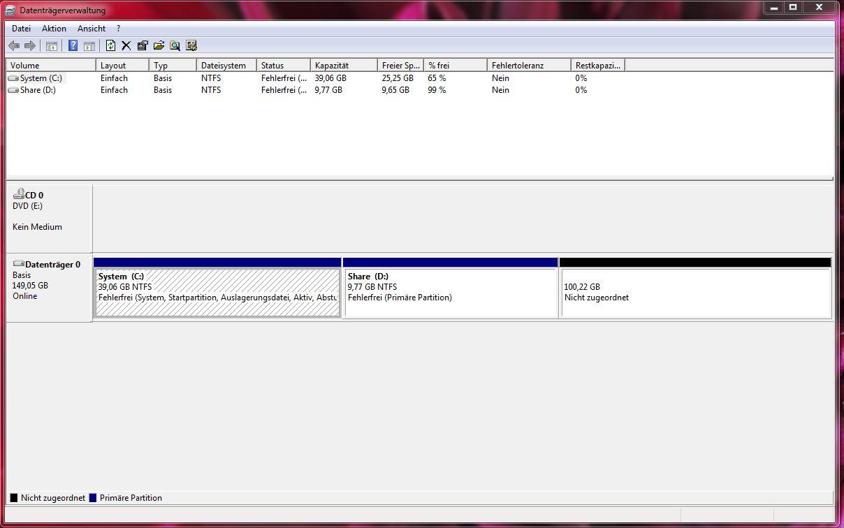Minimize the Datenträgerverwaltung window
The height and width of the screenshot is (528, 844).
pos(774,8)
